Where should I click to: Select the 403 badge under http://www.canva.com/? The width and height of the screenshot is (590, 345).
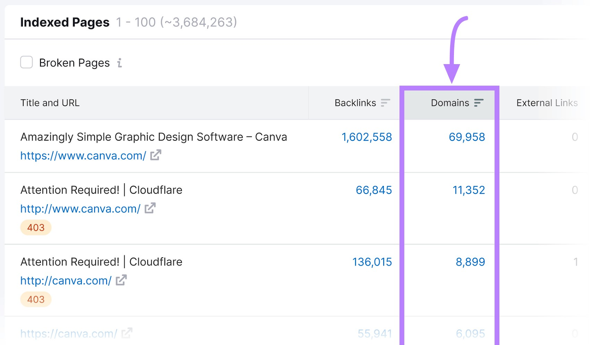point(36,227)
